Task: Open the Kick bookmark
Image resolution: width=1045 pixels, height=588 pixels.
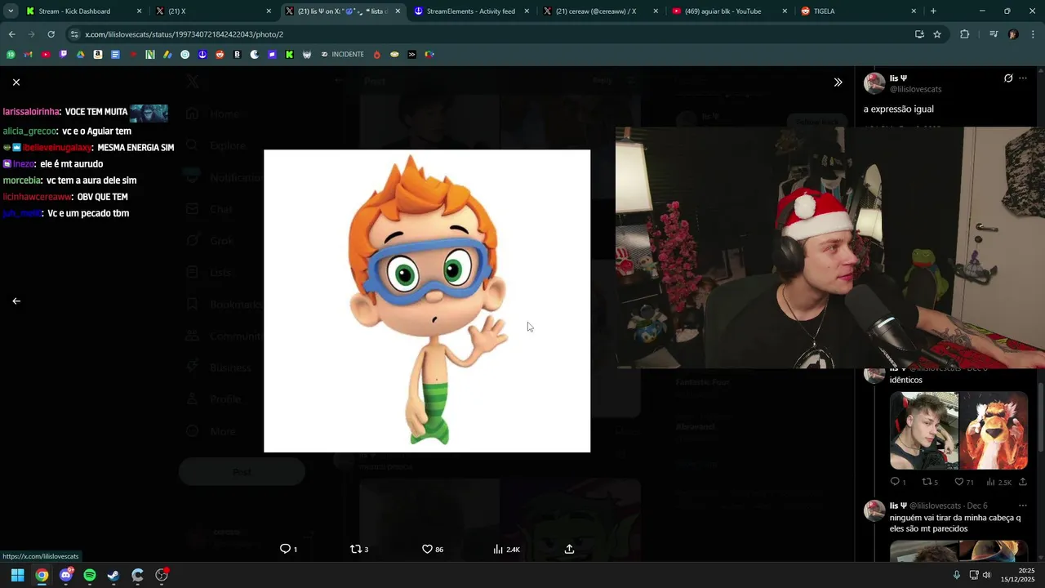Action: click(x=289, y=55)
